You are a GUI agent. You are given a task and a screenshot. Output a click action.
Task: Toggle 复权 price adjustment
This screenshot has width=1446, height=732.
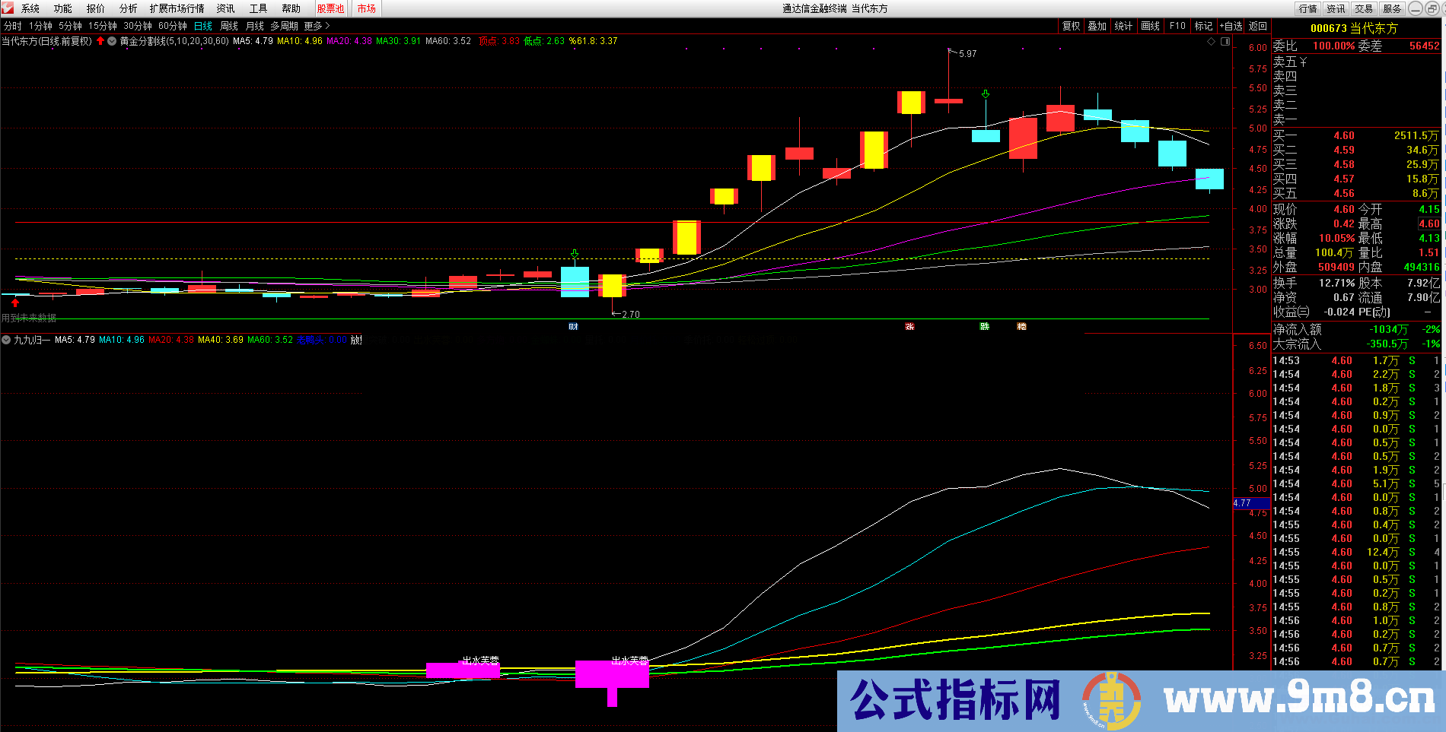[x=1071, y=26]
